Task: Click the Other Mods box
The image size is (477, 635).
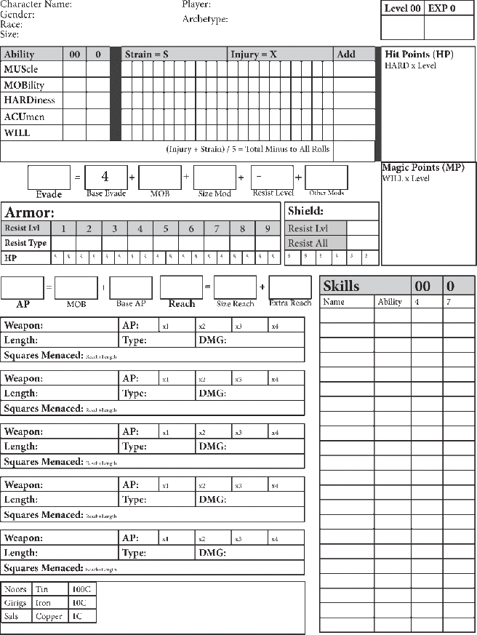Action: pos(326,177)
